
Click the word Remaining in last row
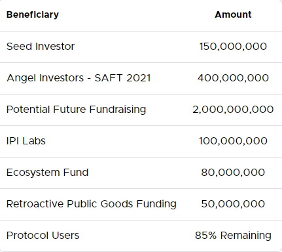point(246,236)
